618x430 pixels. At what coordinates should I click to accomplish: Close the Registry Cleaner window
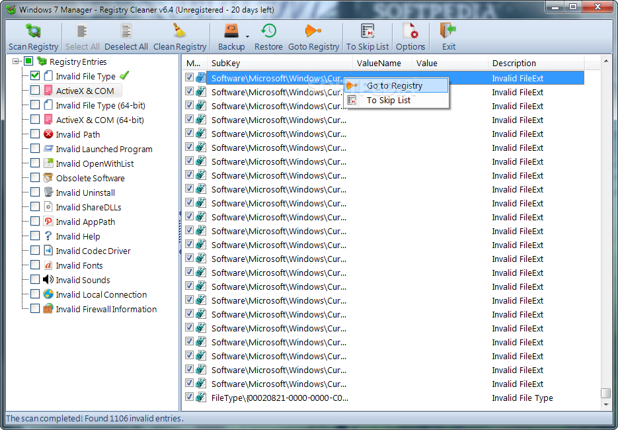(x=597, y=7)
